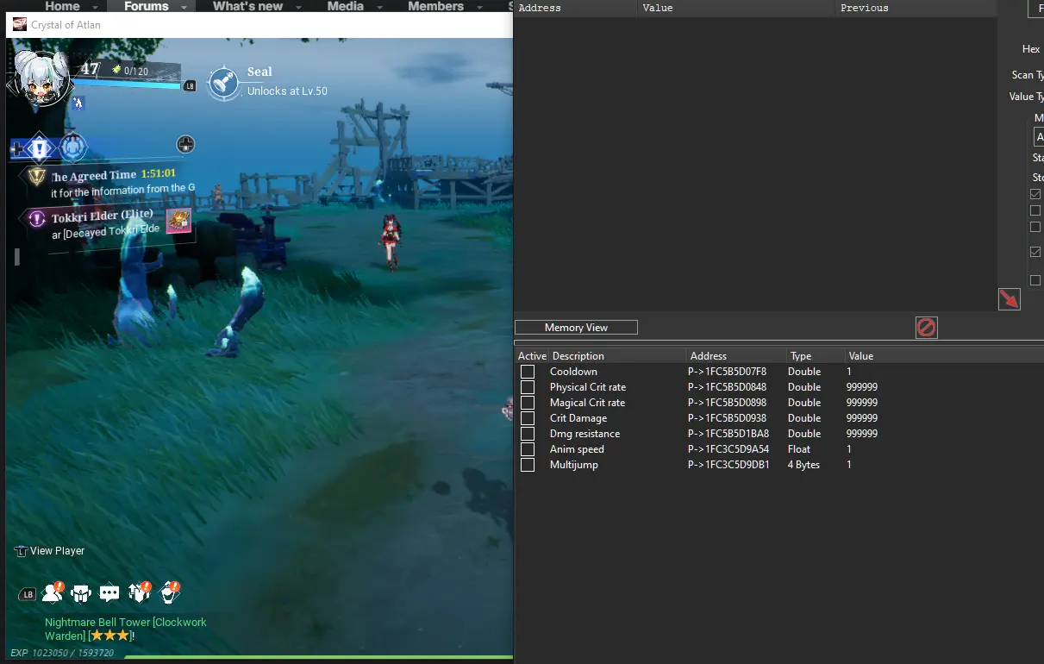Activate the Dmg resistance checkbox
The image size is (1044, 664).
[x=527, y=434]
